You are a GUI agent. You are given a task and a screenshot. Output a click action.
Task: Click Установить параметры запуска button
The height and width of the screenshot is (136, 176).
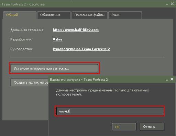point(54,68)
